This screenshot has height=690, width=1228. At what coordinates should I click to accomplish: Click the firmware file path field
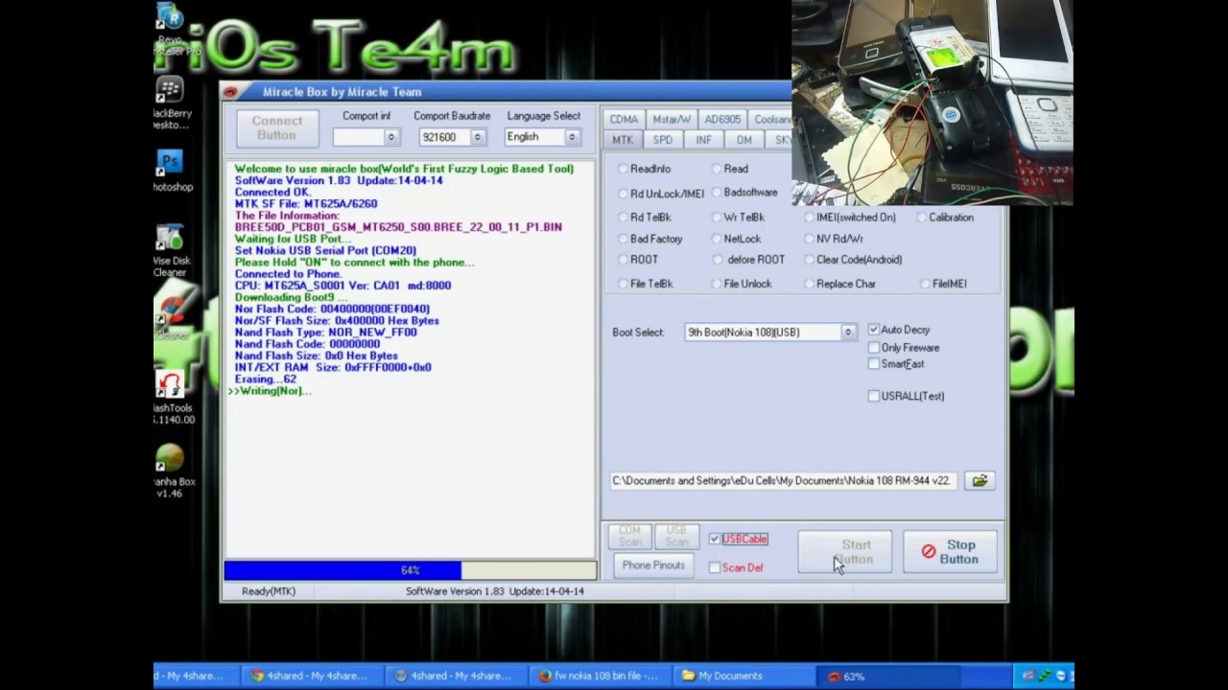pyautogui.click(x=784, y=481)
